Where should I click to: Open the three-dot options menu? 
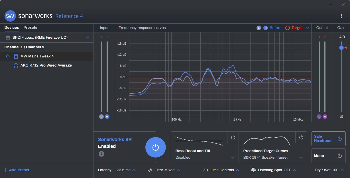341,16
